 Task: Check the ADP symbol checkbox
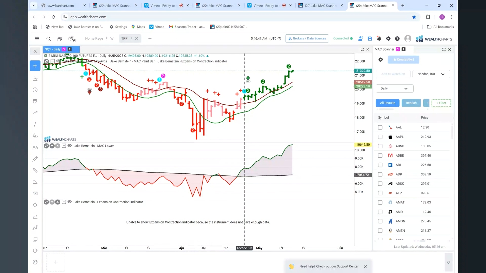380,174
